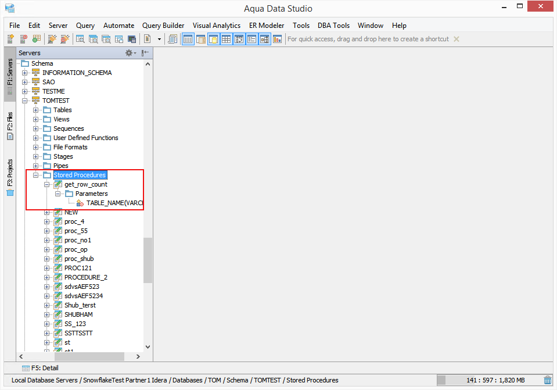This screenshot has height=390, width=557.
Task: Expand the Tables folder
Action: click(35, 110)
